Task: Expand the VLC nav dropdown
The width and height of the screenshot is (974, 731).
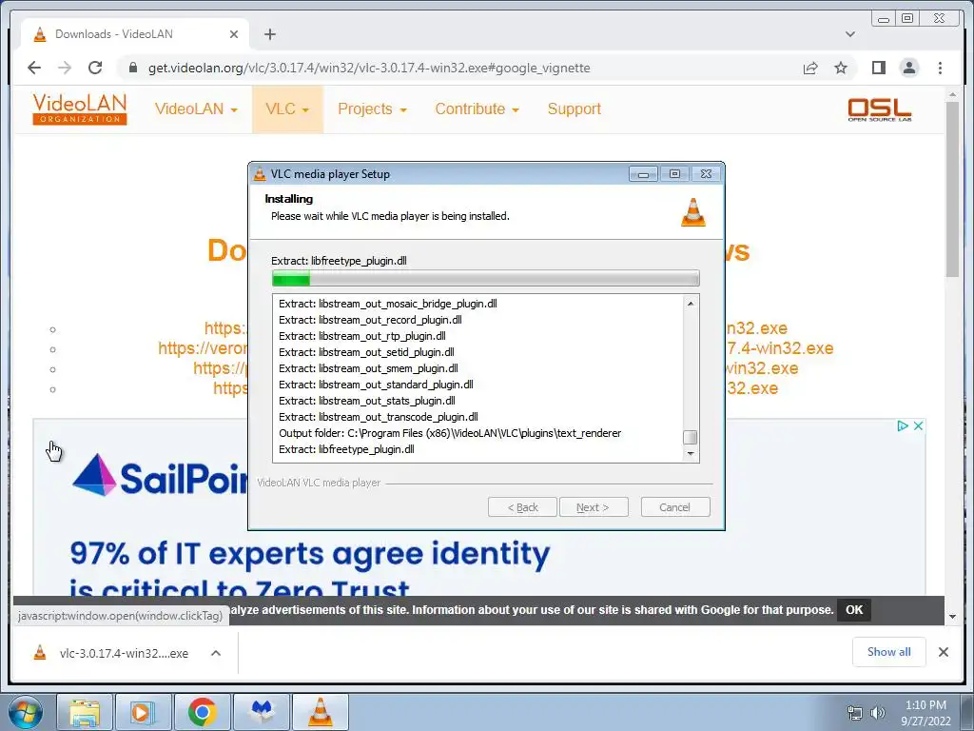Action: point(287,109)
